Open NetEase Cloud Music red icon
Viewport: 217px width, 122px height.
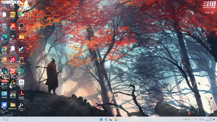pos(13,60)
